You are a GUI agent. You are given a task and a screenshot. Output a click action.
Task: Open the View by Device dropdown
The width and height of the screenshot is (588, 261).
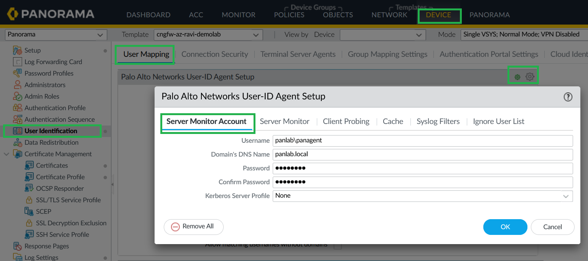point(419,35)
